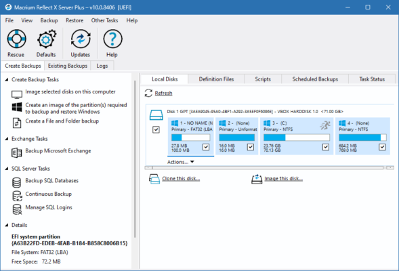Click the Macrium Reflect title bar logo
The image size is (399, 271).
8,7
